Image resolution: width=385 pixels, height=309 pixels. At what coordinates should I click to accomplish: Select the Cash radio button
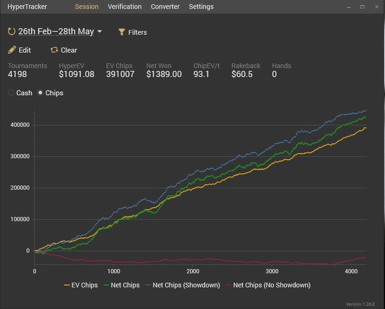tap(11, 93)
